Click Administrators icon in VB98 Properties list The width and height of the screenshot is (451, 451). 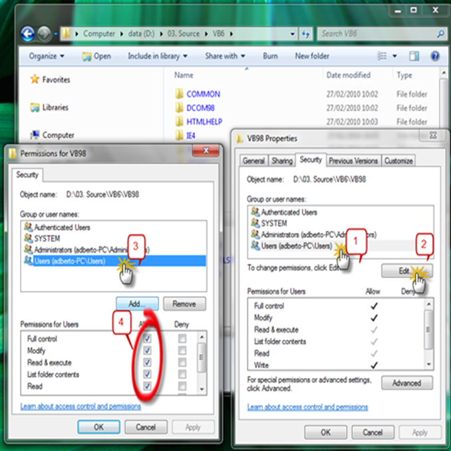[255, 234]
